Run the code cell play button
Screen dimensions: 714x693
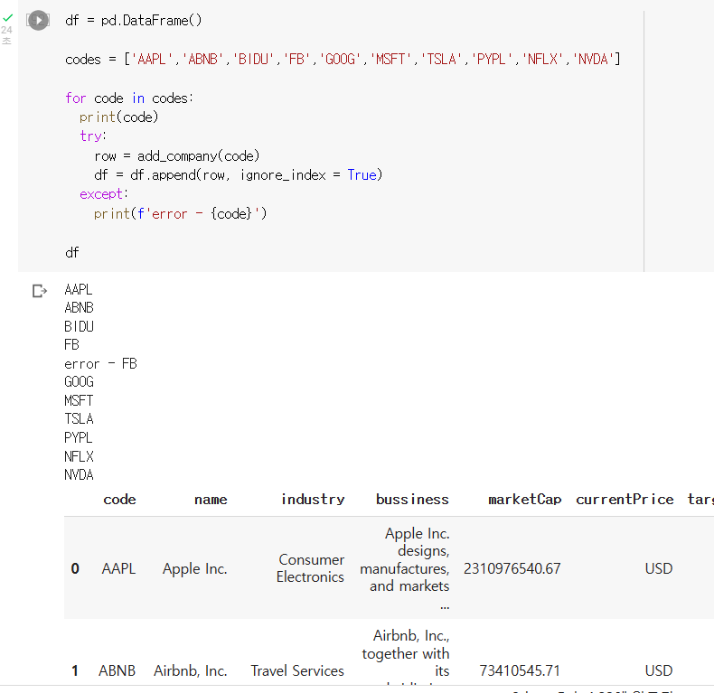pos(38,21)
